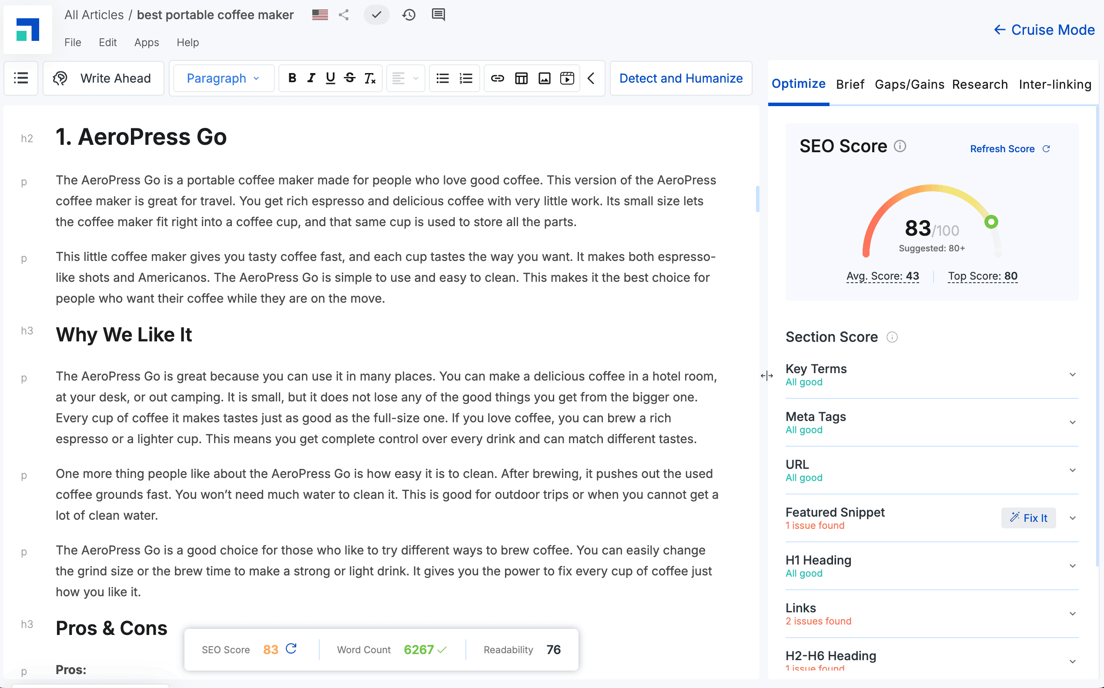Screen dimensions: 1104x688
Task: Click SEO Score info icon
Action: [x=900, y=146]
